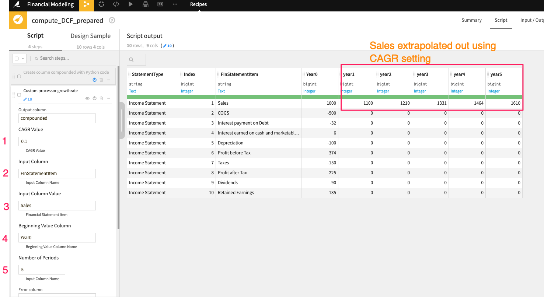
Task: Click Input Column Value field 'Sales'
Action: pyautogui.click(x=57, y=206)
